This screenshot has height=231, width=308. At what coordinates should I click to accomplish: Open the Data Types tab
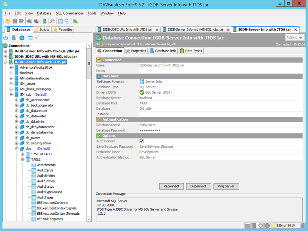click(191, 51)
